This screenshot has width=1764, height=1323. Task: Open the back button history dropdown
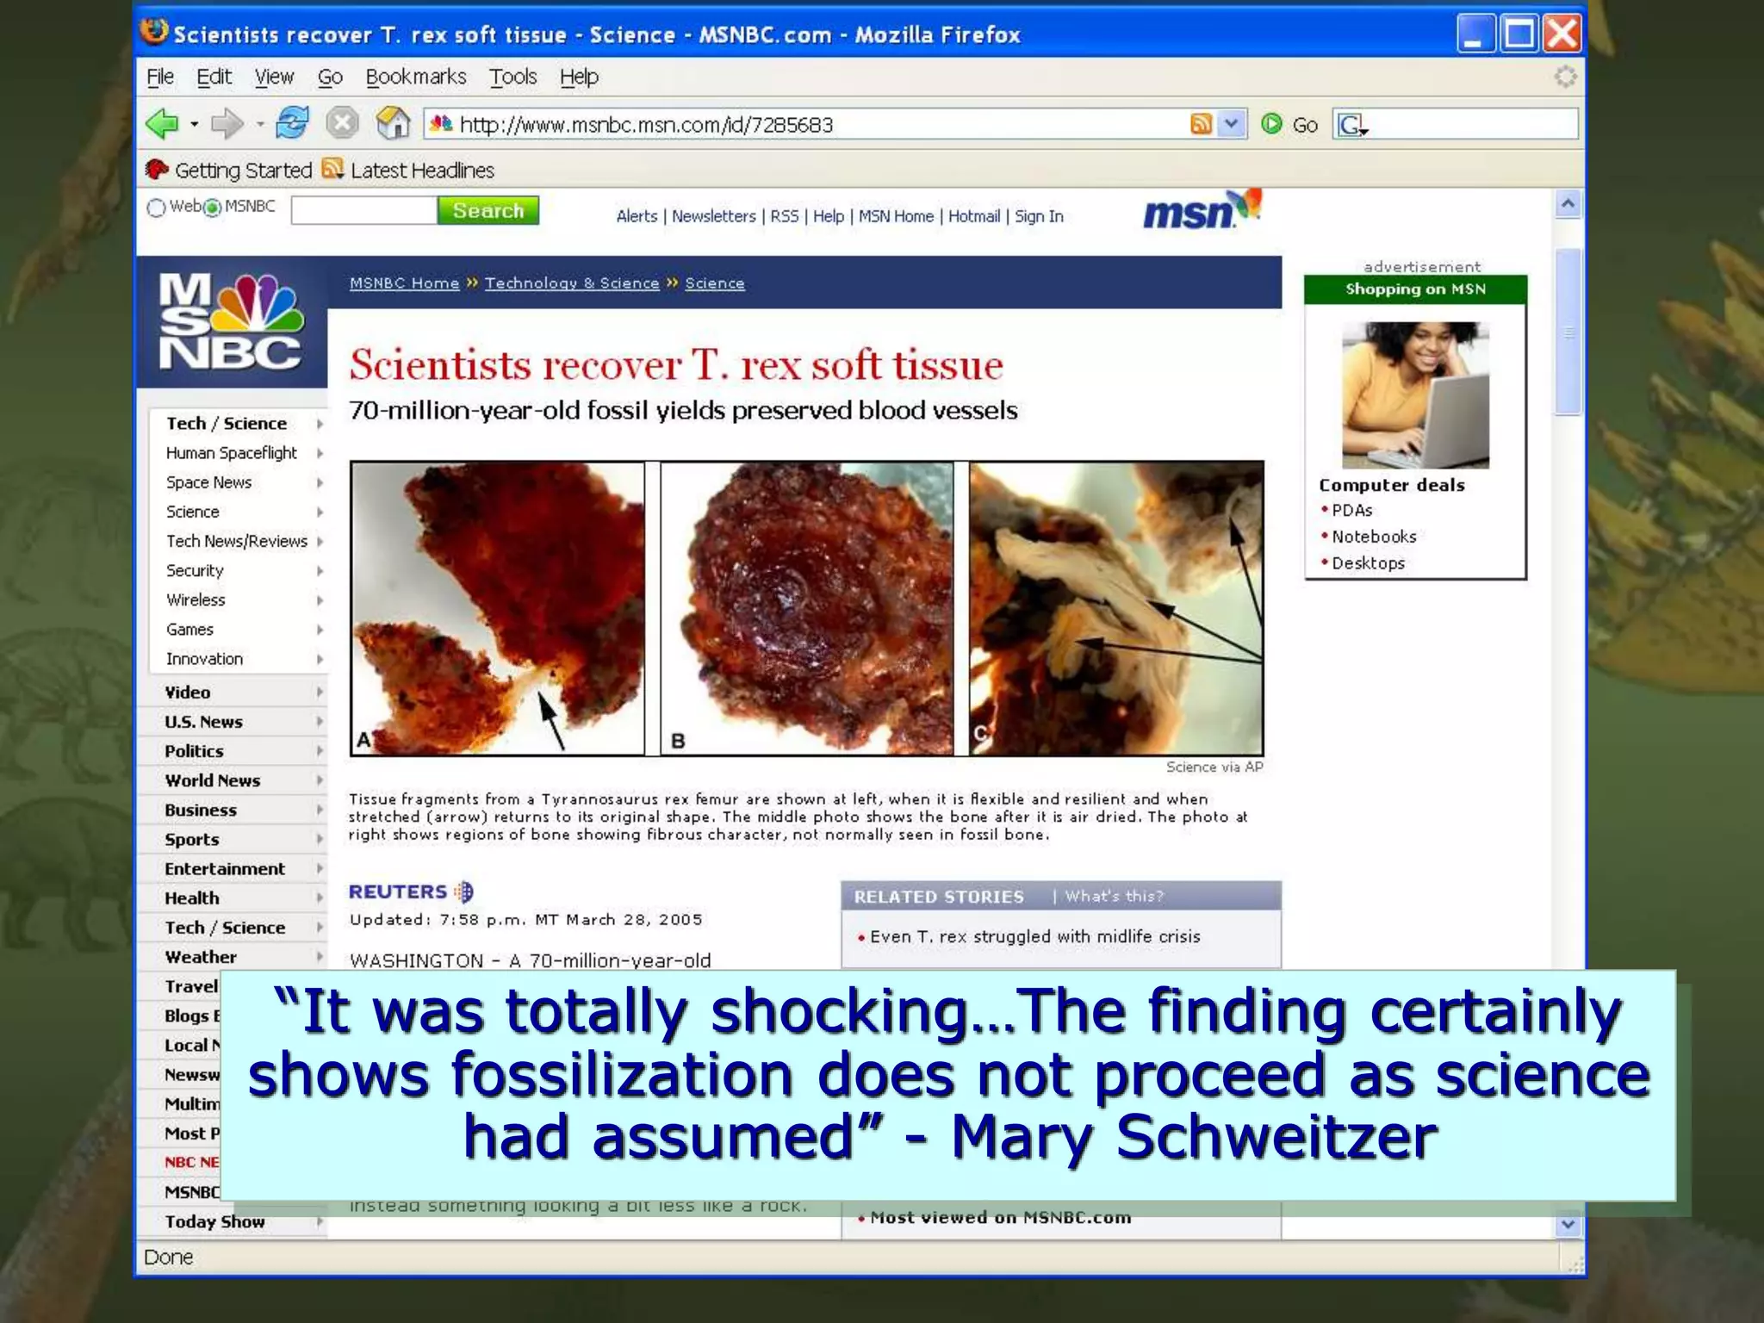pyautogui.click(x=195, y=124)
